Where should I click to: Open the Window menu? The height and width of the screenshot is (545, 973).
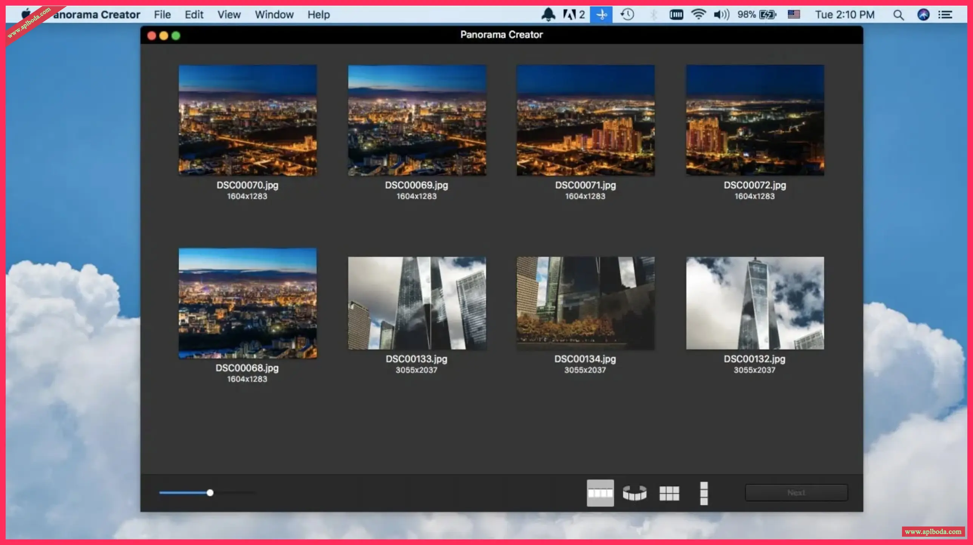(x=274, y=15)
